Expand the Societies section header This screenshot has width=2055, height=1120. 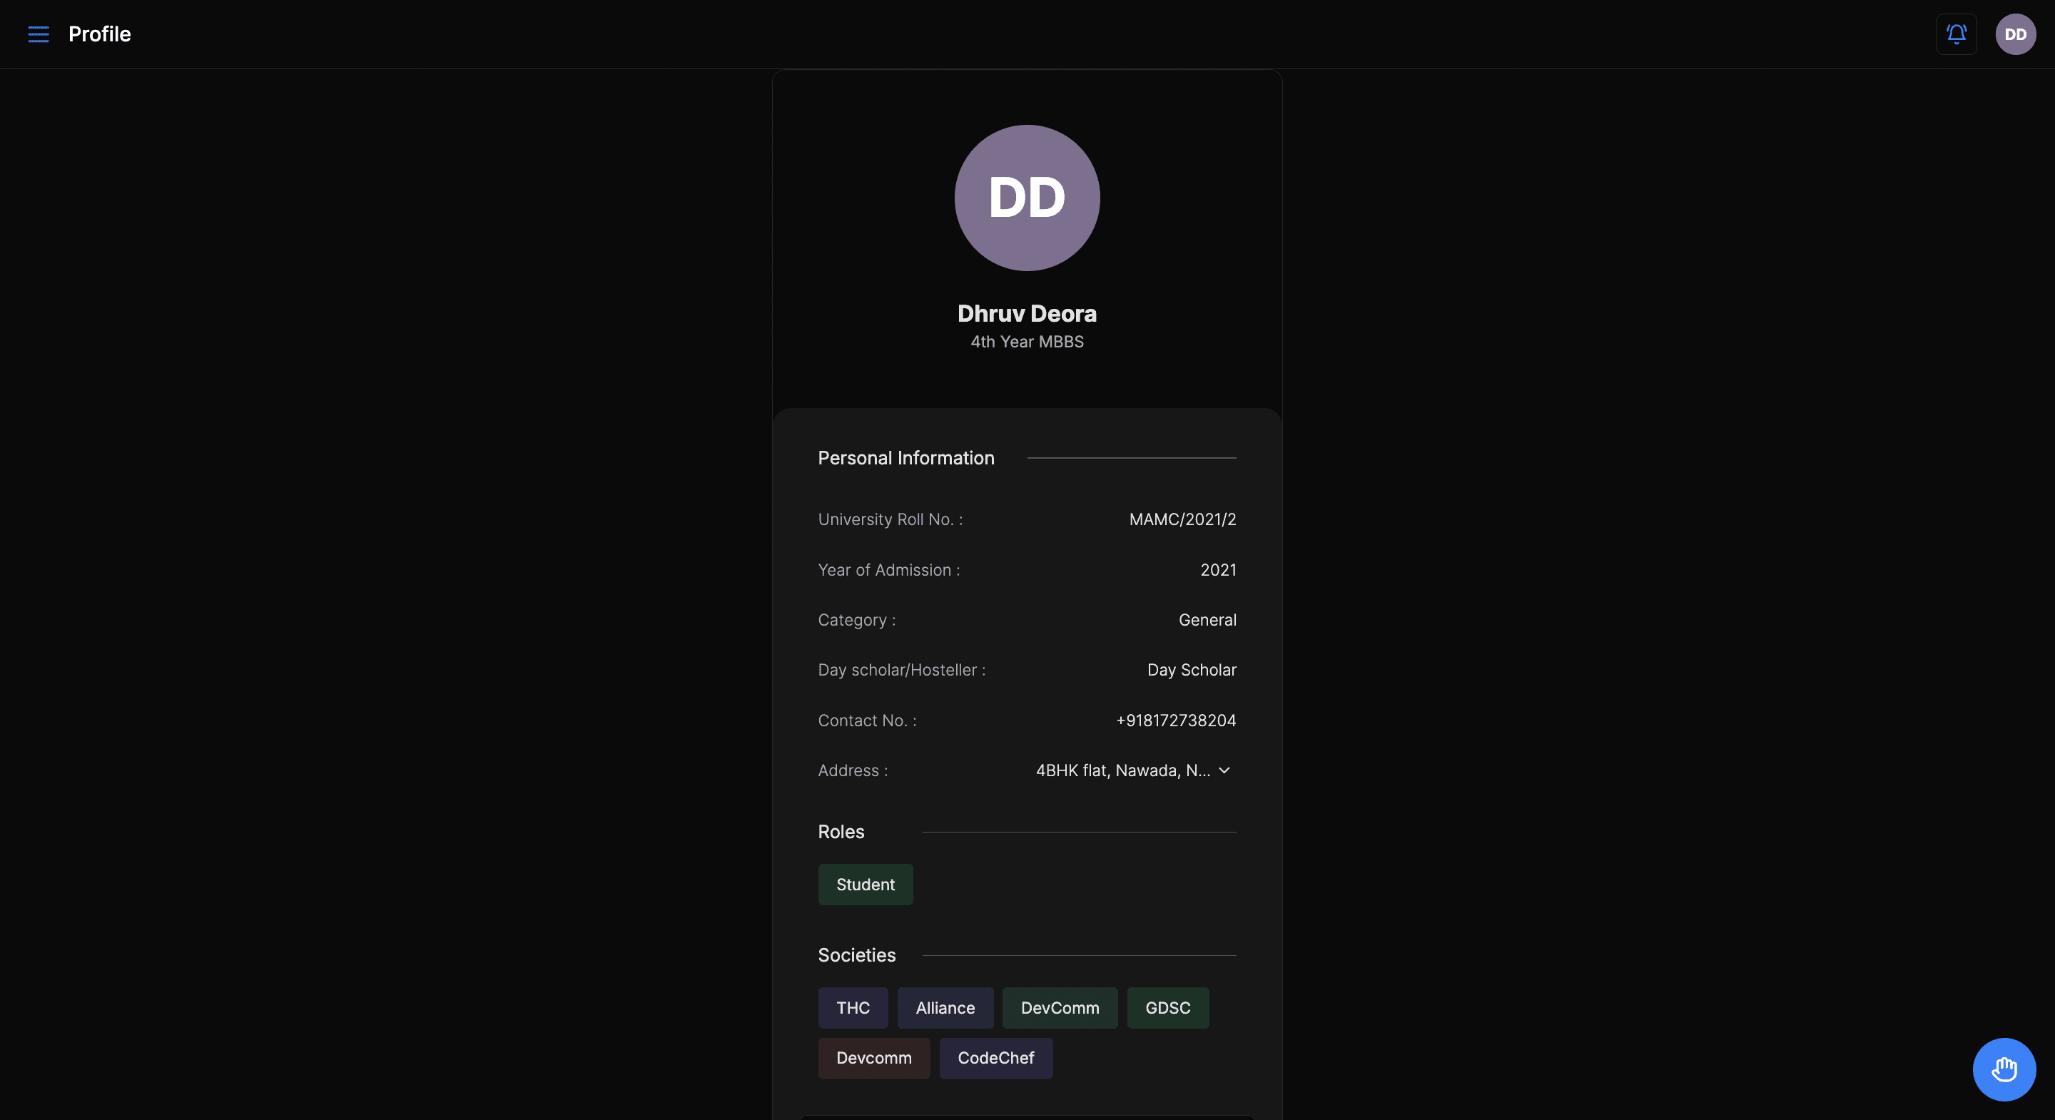tap(856, 954)
